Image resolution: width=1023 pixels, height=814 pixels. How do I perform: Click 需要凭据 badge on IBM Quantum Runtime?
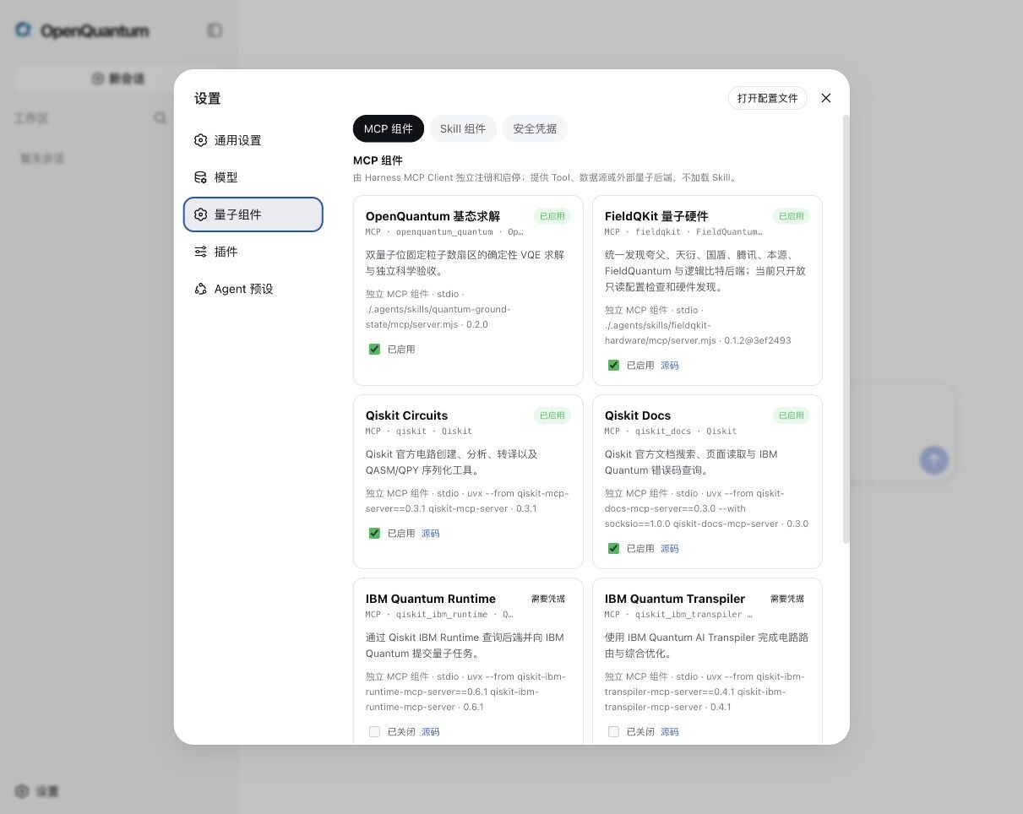[548, 599]
